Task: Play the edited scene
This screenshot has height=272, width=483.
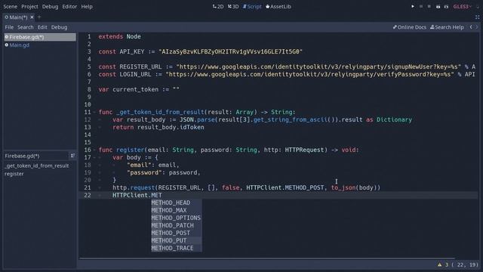Action: coord(438,7)
